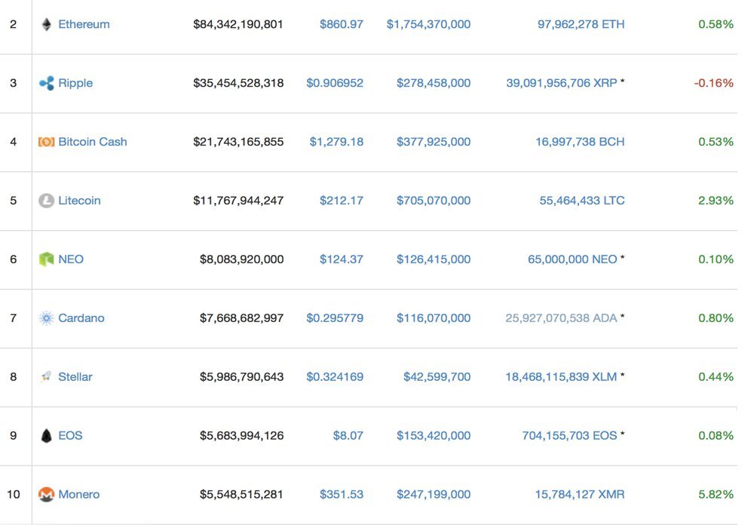Click supply 55,464,433 LTC
The width and height of the screenshot is (754, 528).
pyautogui.click(x=582, y=201)
